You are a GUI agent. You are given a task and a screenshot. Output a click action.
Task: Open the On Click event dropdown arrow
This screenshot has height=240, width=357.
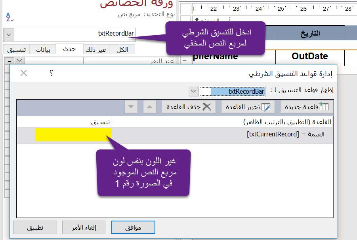pos(19,61)
